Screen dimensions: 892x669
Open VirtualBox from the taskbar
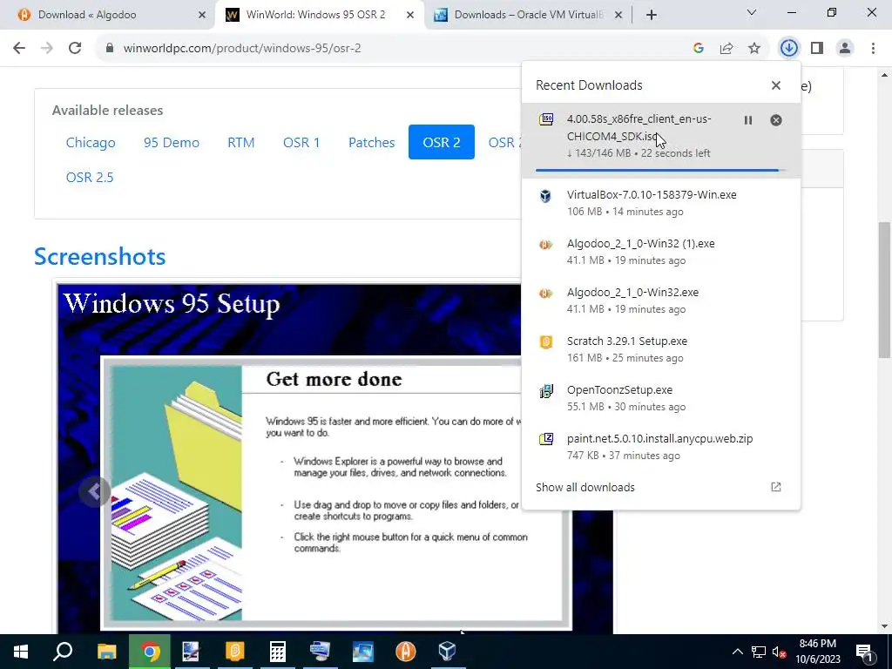click(x=448, y=652)
